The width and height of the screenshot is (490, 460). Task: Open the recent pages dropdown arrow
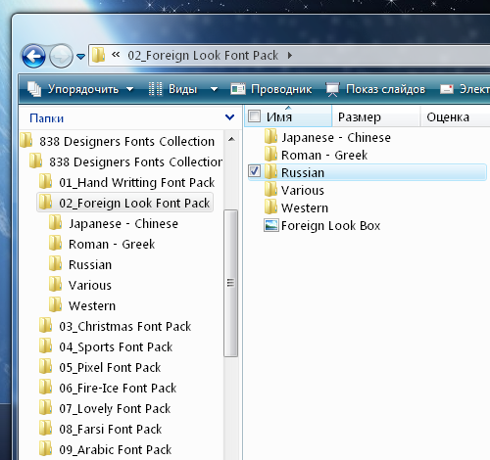80,57
